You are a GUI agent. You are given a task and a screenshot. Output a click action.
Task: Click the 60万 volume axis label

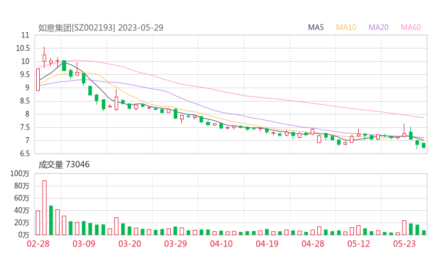click(22, 198)
